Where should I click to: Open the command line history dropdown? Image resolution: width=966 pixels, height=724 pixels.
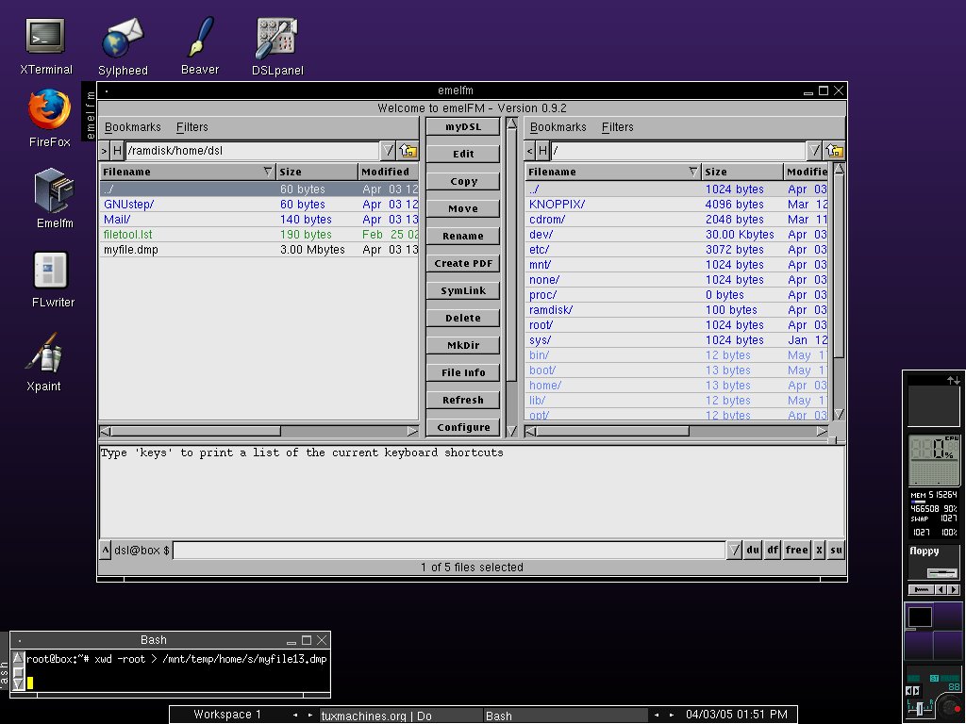(734, 550)
